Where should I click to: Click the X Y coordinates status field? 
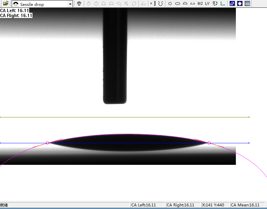coord(213,205)
